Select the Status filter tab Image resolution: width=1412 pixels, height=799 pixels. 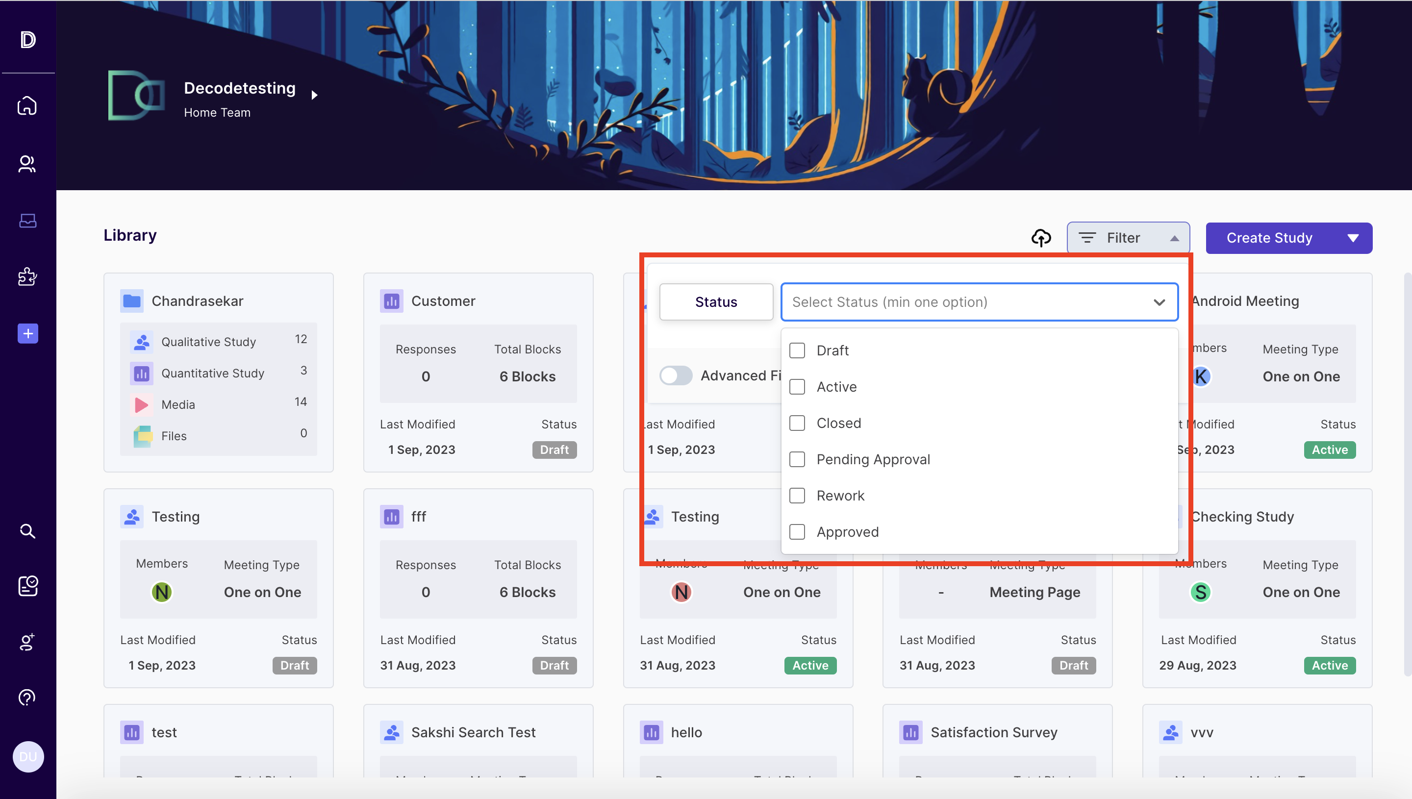716,302
